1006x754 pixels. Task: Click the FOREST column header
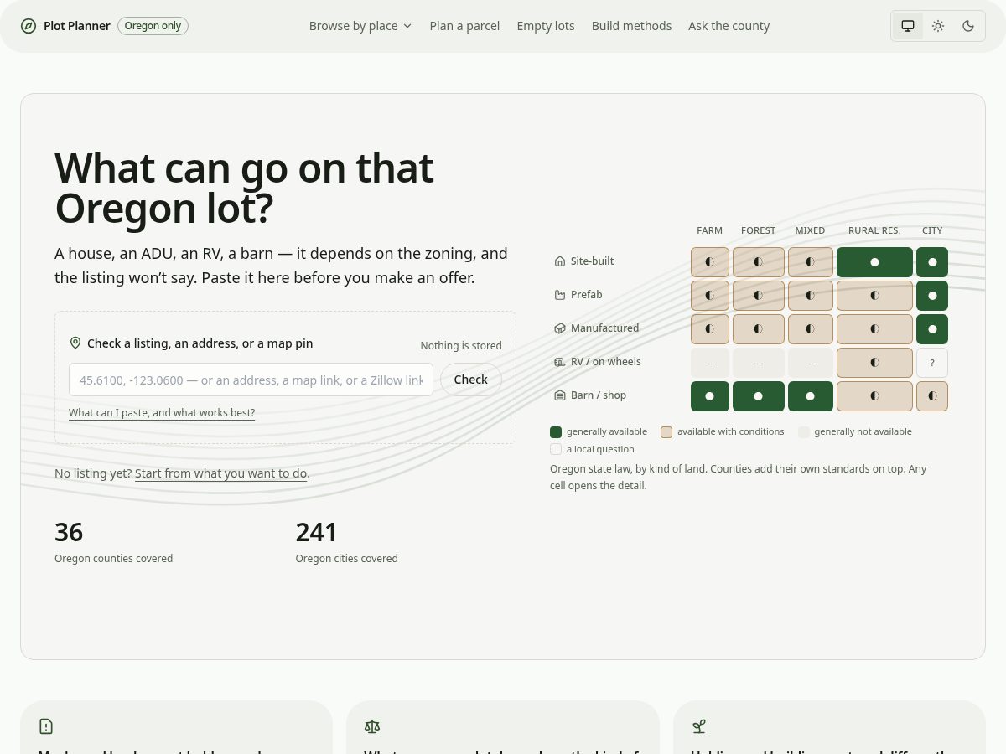point(759,230)
